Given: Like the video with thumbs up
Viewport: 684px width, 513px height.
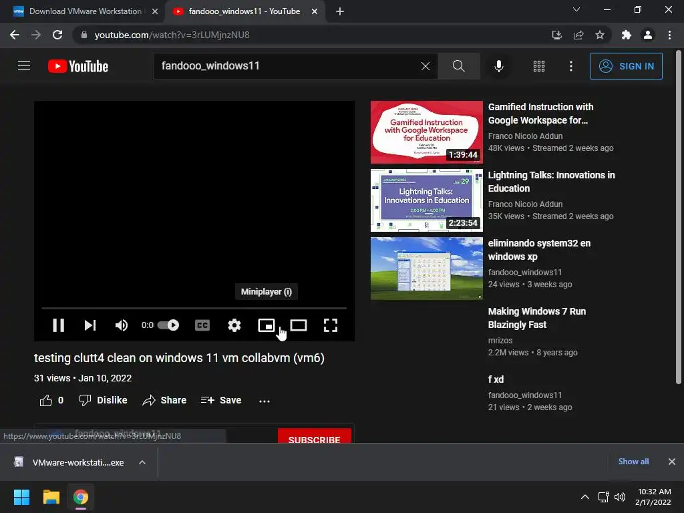Looking at the screenshot, I should point(51,400).
